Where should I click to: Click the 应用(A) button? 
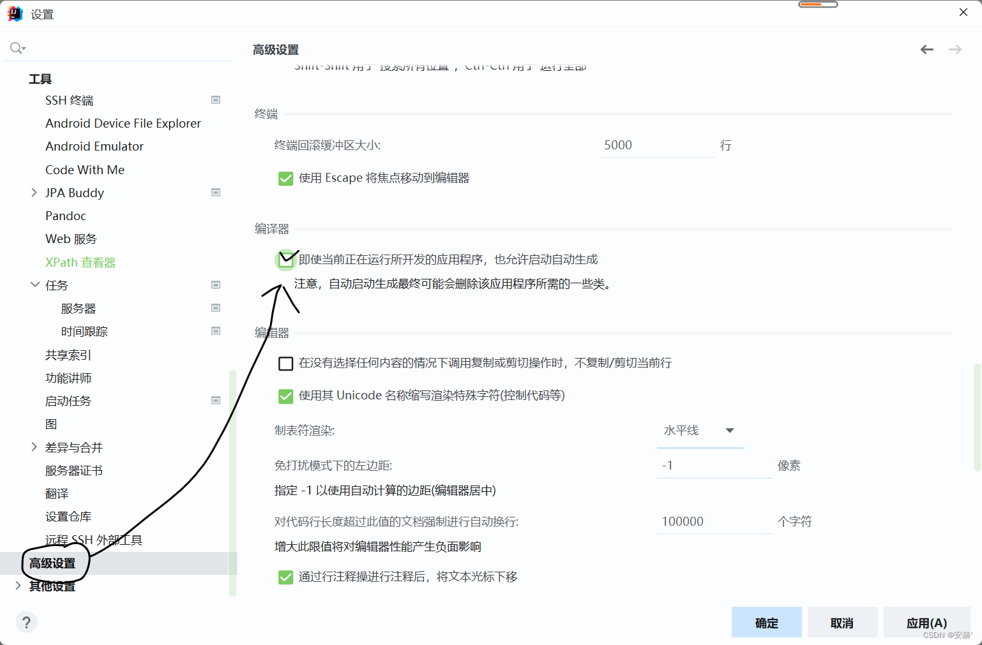click(926, 622)
